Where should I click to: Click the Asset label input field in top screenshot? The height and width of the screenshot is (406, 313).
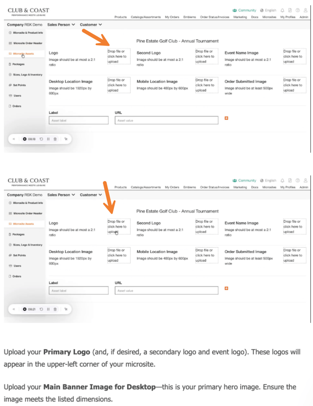pos(78,120)
